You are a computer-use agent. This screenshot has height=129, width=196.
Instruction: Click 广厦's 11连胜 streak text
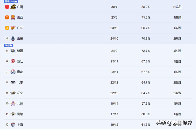click(x=177, y=7)
